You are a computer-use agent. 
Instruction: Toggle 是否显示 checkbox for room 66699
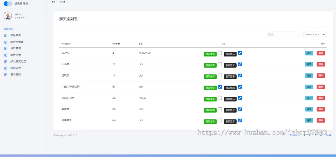click(240, 53)
